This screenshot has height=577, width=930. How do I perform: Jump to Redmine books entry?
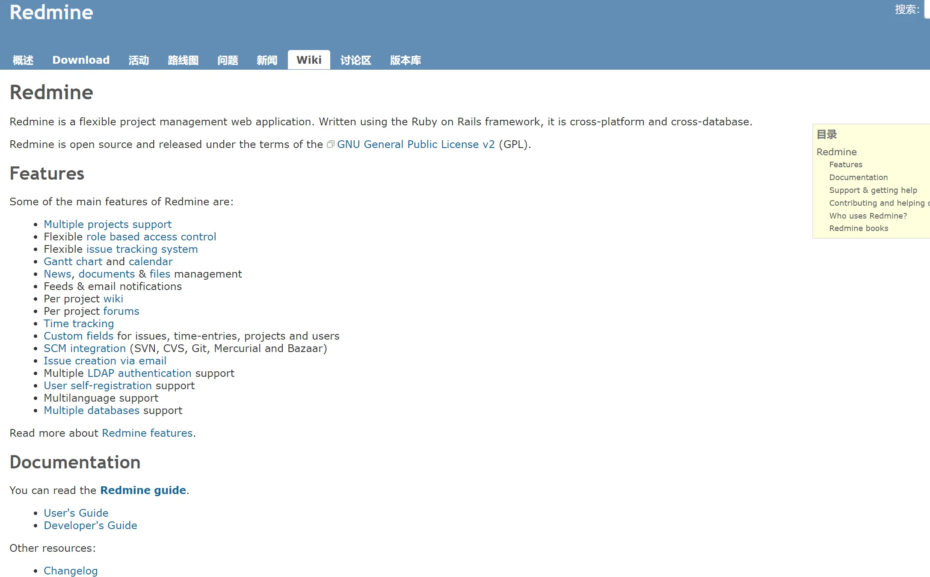click(x=859, y=228)
